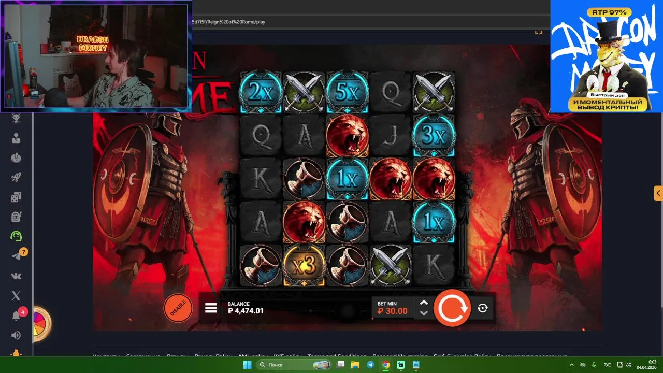Open the green support headset icon

[16, 236]
